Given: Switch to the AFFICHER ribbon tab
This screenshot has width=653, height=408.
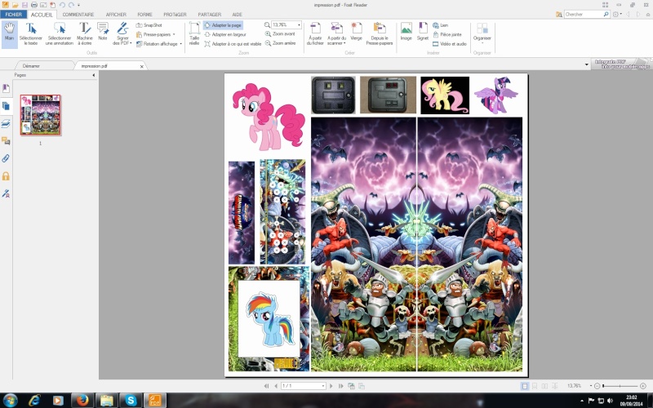Looking at the screenshot, I should pos(116,15).
